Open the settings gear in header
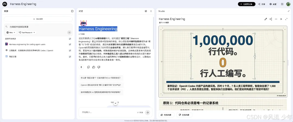This screenshot has width=293, height=122. (273, 4)
